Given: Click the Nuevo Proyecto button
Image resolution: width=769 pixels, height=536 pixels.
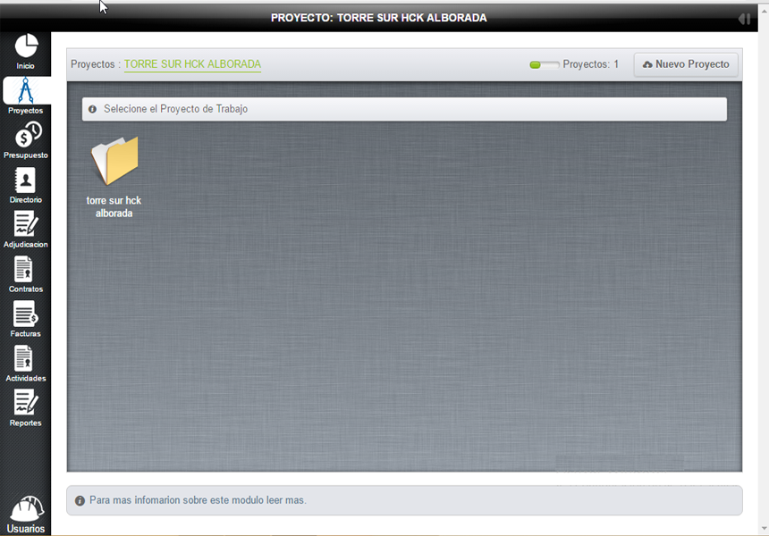Looking at the screenshot, I should pos(686,64).
